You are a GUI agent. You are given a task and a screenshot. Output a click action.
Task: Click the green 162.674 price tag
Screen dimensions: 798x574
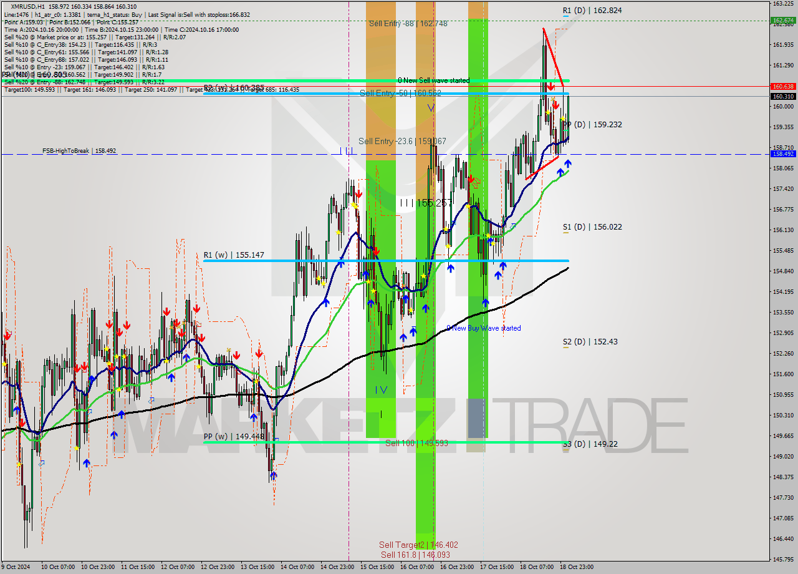[783, 21]
